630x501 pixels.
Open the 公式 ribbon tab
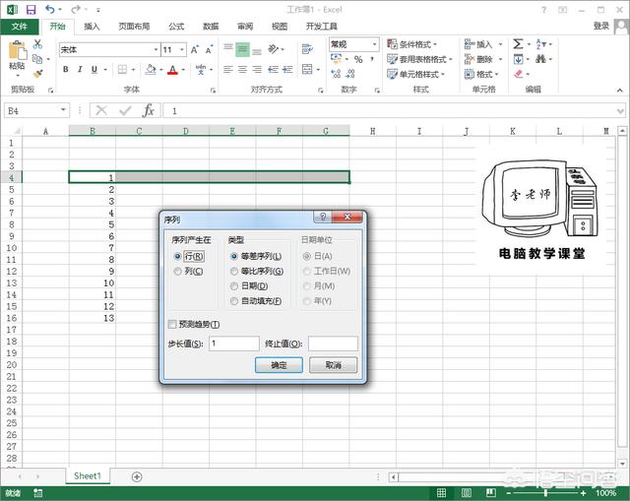coord(176,27)
